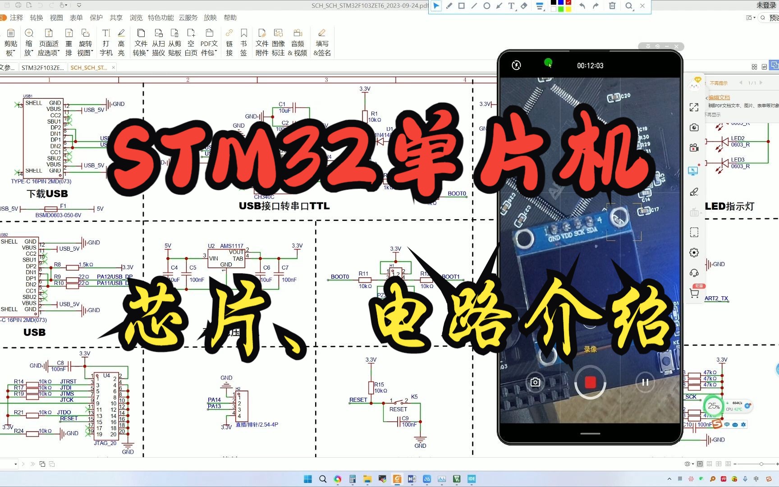The image size is (779, 487).
Task: Open magnifier tool in annotation bar
Action: tap(629, 6)
